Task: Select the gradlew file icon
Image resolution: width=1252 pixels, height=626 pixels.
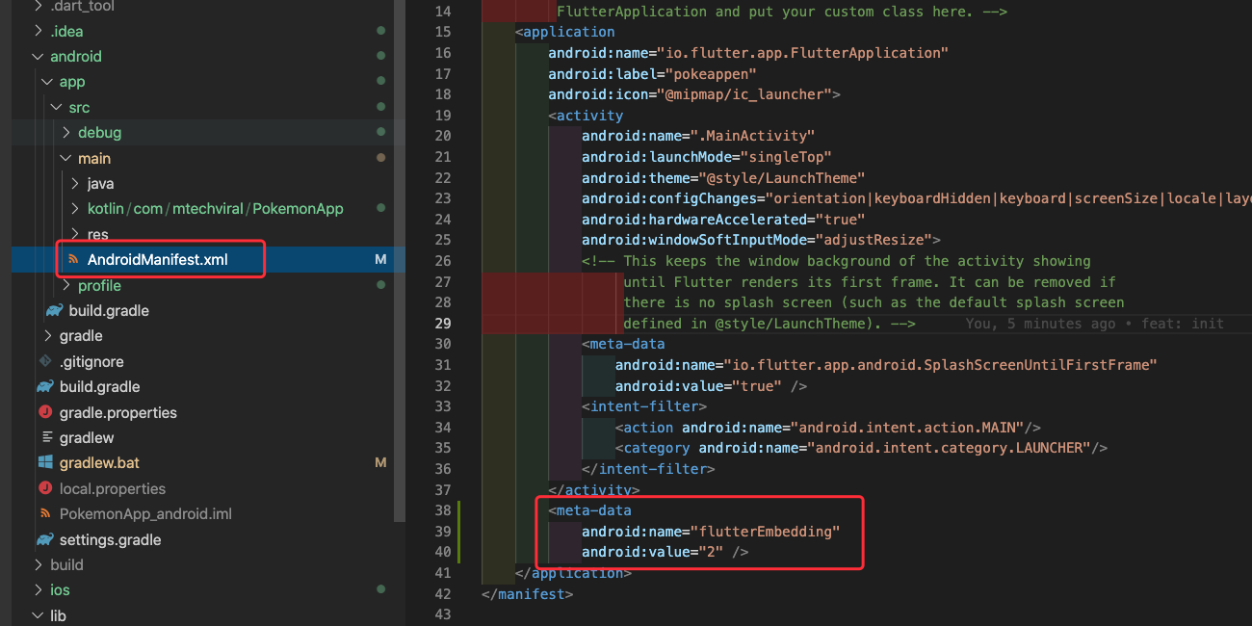Action: tap(47, 437)
